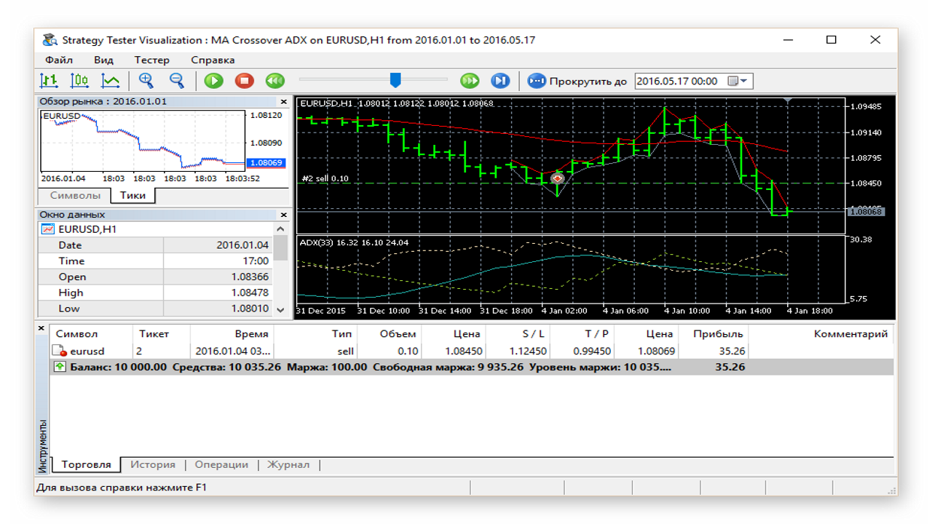Select the eurusd sell order row
The width and height of the screenshot is (932, 524).
pyautogui.click(x=472, y=351)
